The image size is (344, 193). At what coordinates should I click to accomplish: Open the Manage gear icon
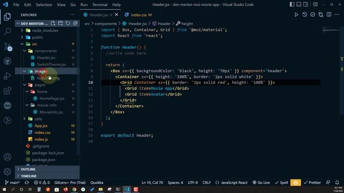(7, 172)
